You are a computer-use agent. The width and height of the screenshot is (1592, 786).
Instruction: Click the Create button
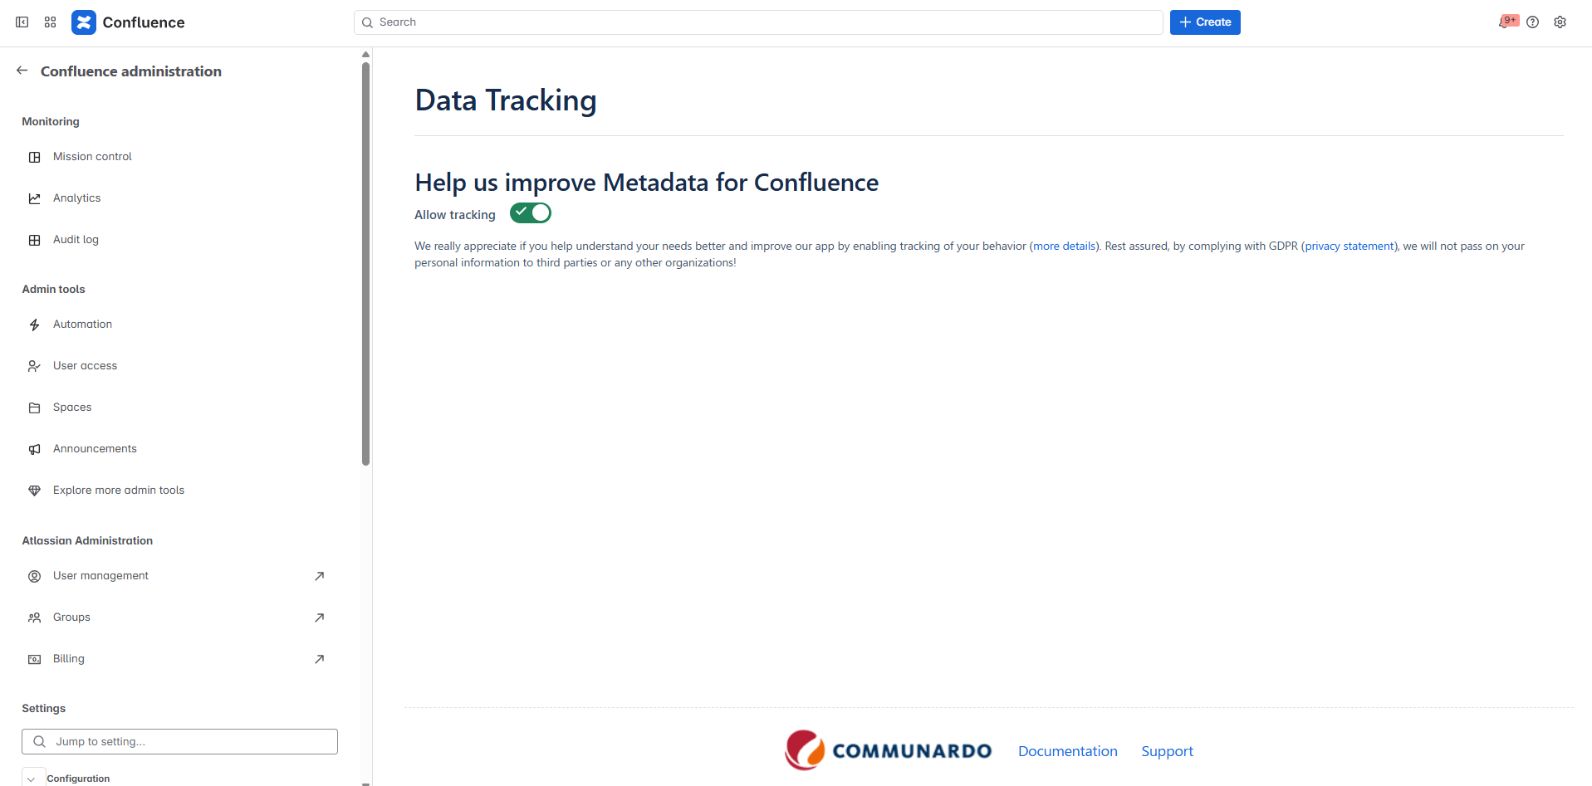tap(1204, 22)
